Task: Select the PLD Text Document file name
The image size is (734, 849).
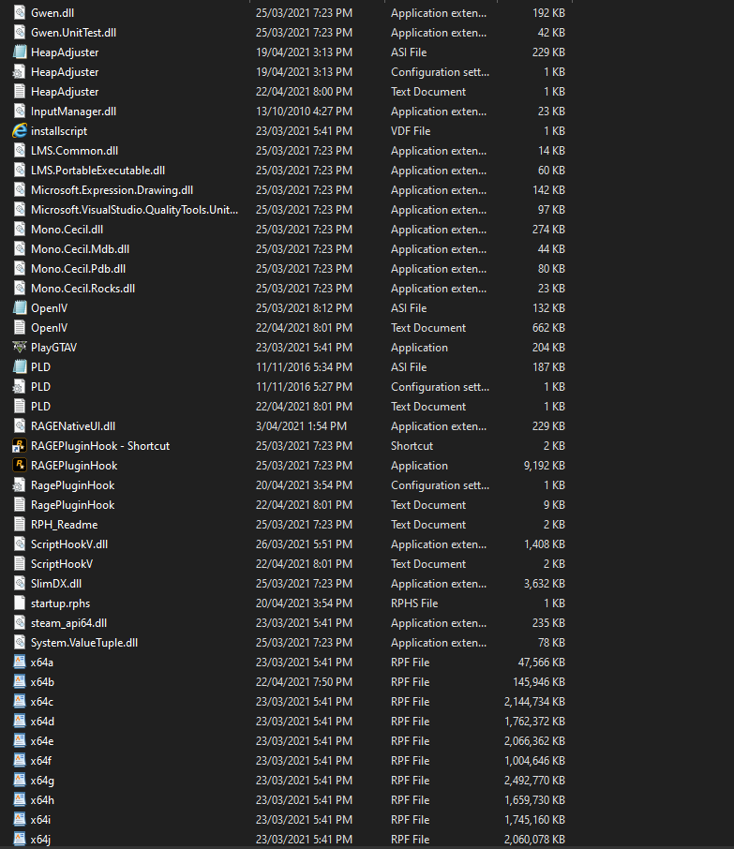Action: [40, 406]
